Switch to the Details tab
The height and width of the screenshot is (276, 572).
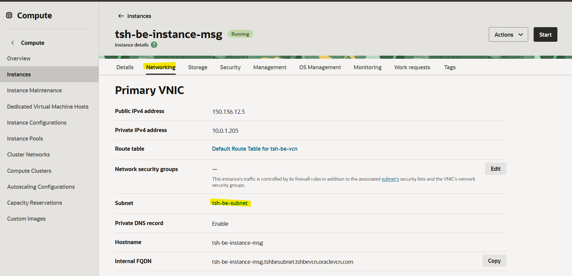(125, 67)
